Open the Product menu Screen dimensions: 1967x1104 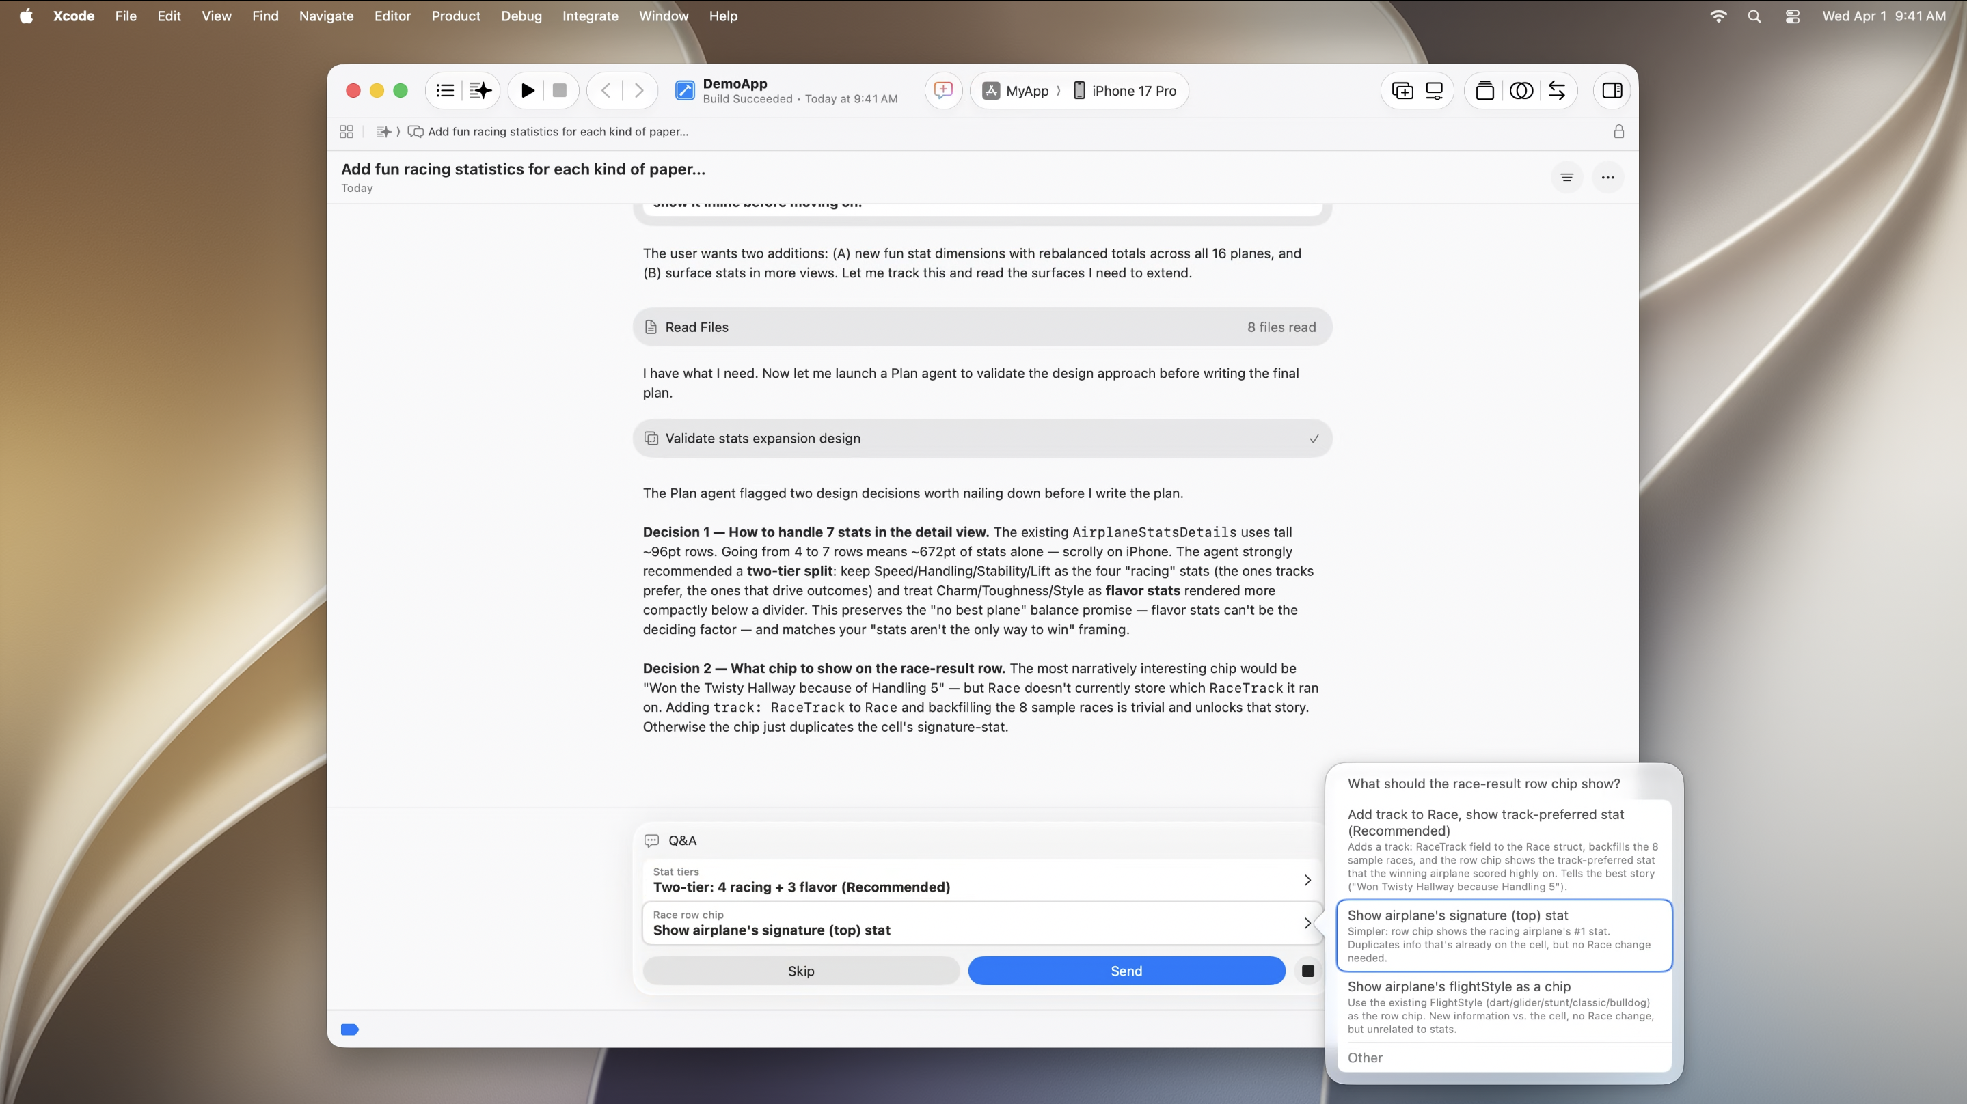[x=455, y=16]
